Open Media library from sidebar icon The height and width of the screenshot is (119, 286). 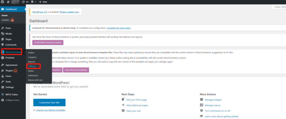pyautogui.click(x=3, y=34)
